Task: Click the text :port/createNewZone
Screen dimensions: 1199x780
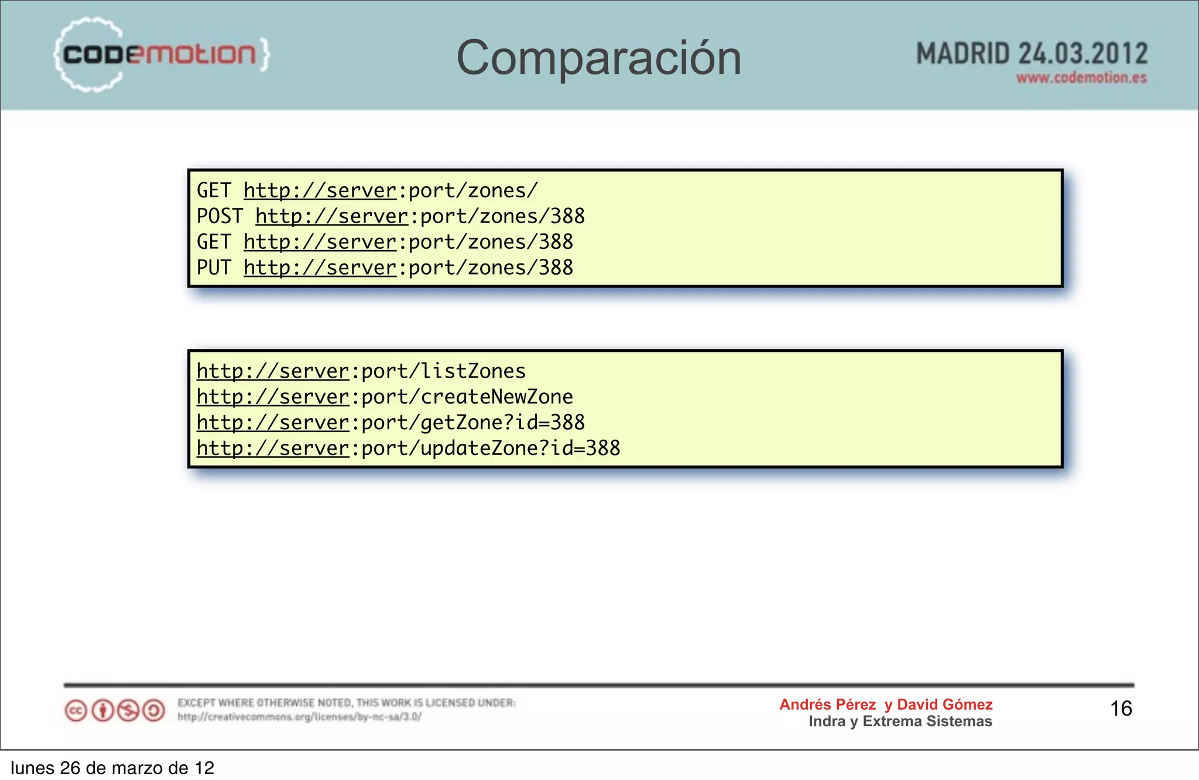Action: pyautogui.click(x=462, y=397)
